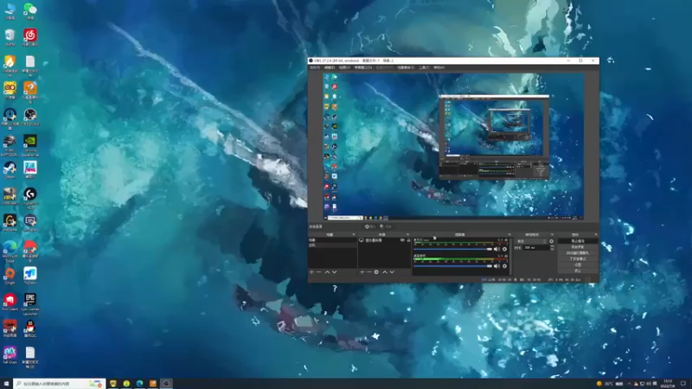Start Virtual Camera in Controls dock
The height and width of the screenshot is (389, 692).
point(578,253)
